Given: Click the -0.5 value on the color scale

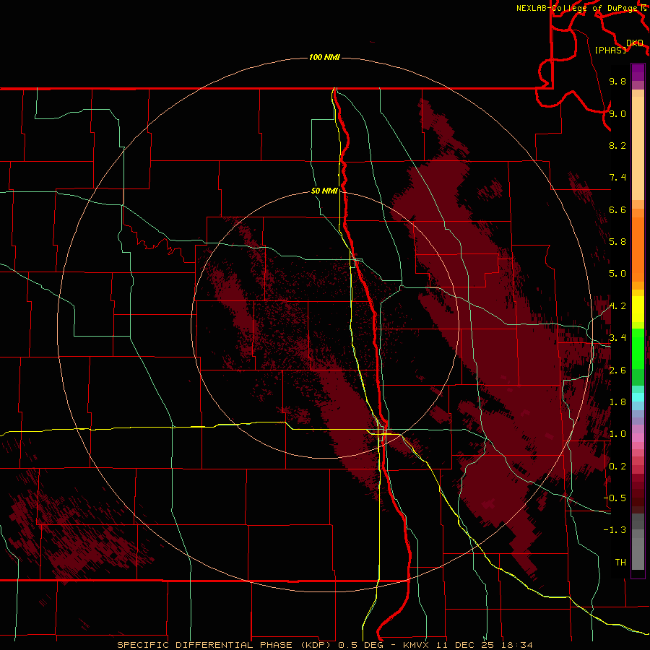Looking at the screenshot, I should point(615,498).
